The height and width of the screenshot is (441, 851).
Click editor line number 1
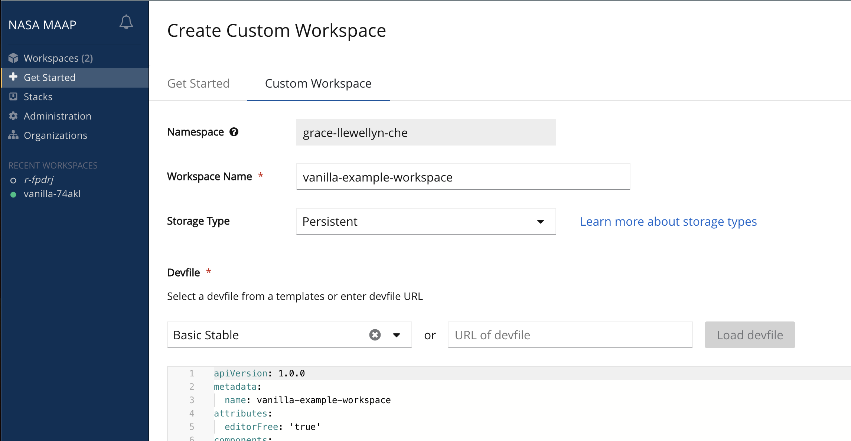192,373
